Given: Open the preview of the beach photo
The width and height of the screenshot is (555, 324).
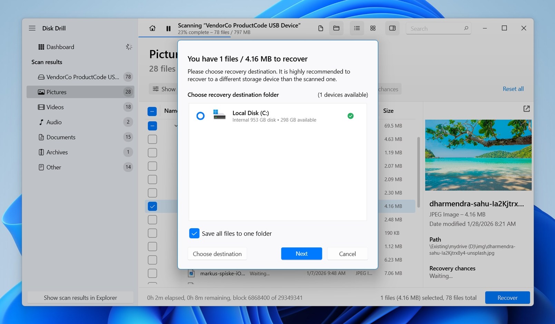Looking at the screenshot, I should click(478, 156).
